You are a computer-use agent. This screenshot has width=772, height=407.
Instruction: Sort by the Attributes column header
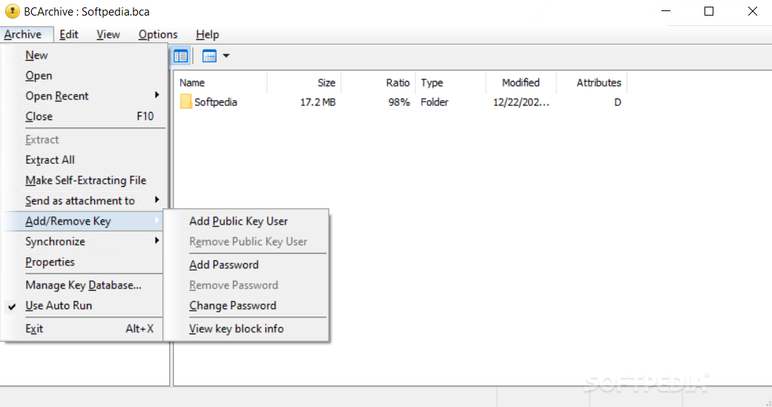point(592,83)
